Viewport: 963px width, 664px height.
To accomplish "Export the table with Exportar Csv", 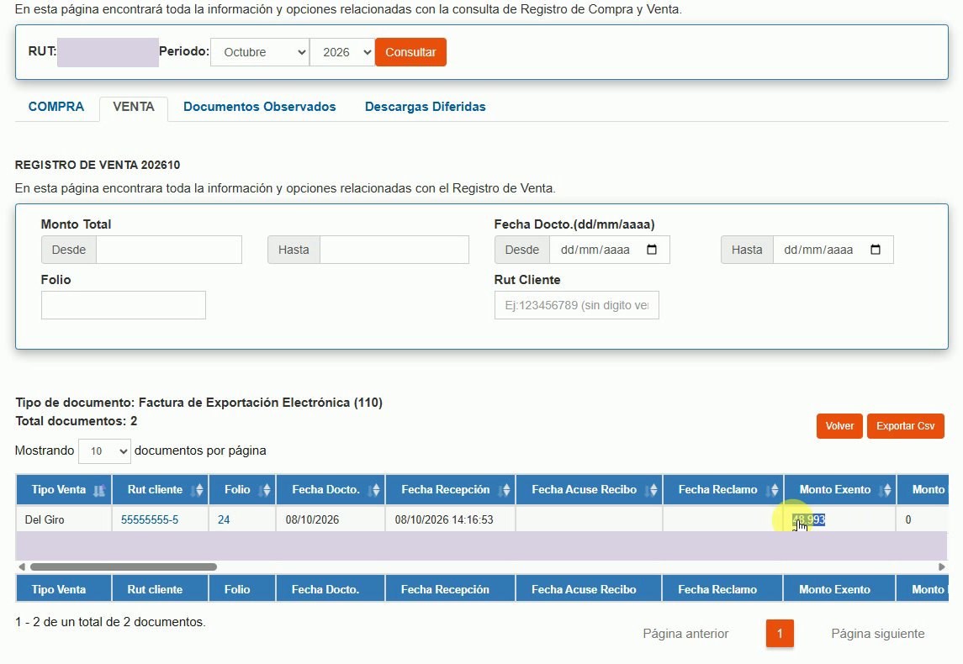I will click(905, 426).
